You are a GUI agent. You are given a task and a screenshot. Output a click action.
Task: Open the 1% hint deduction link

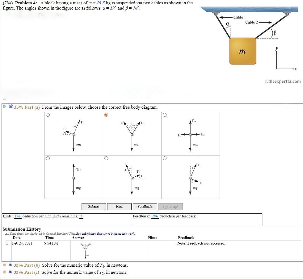tap(17, 216)
